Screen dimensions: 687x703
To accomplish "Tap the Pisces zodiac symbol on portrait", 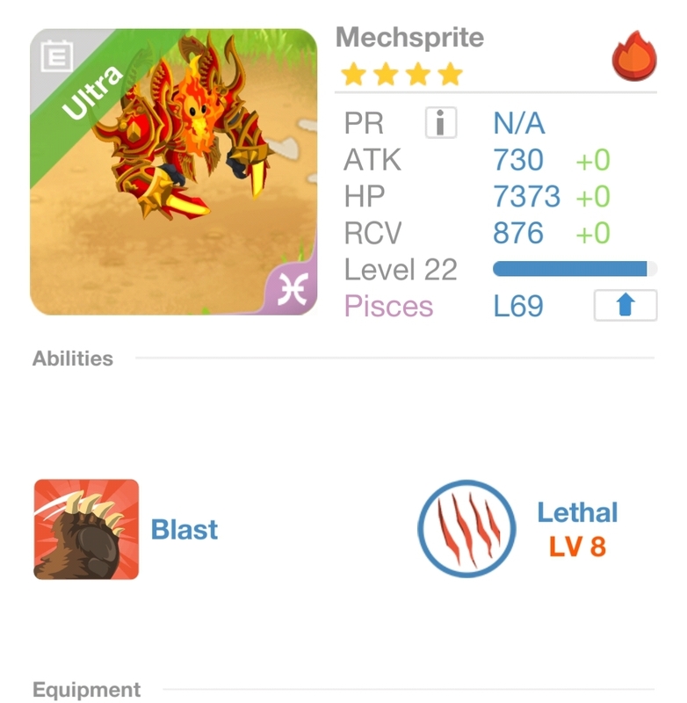I will [293, 289].
